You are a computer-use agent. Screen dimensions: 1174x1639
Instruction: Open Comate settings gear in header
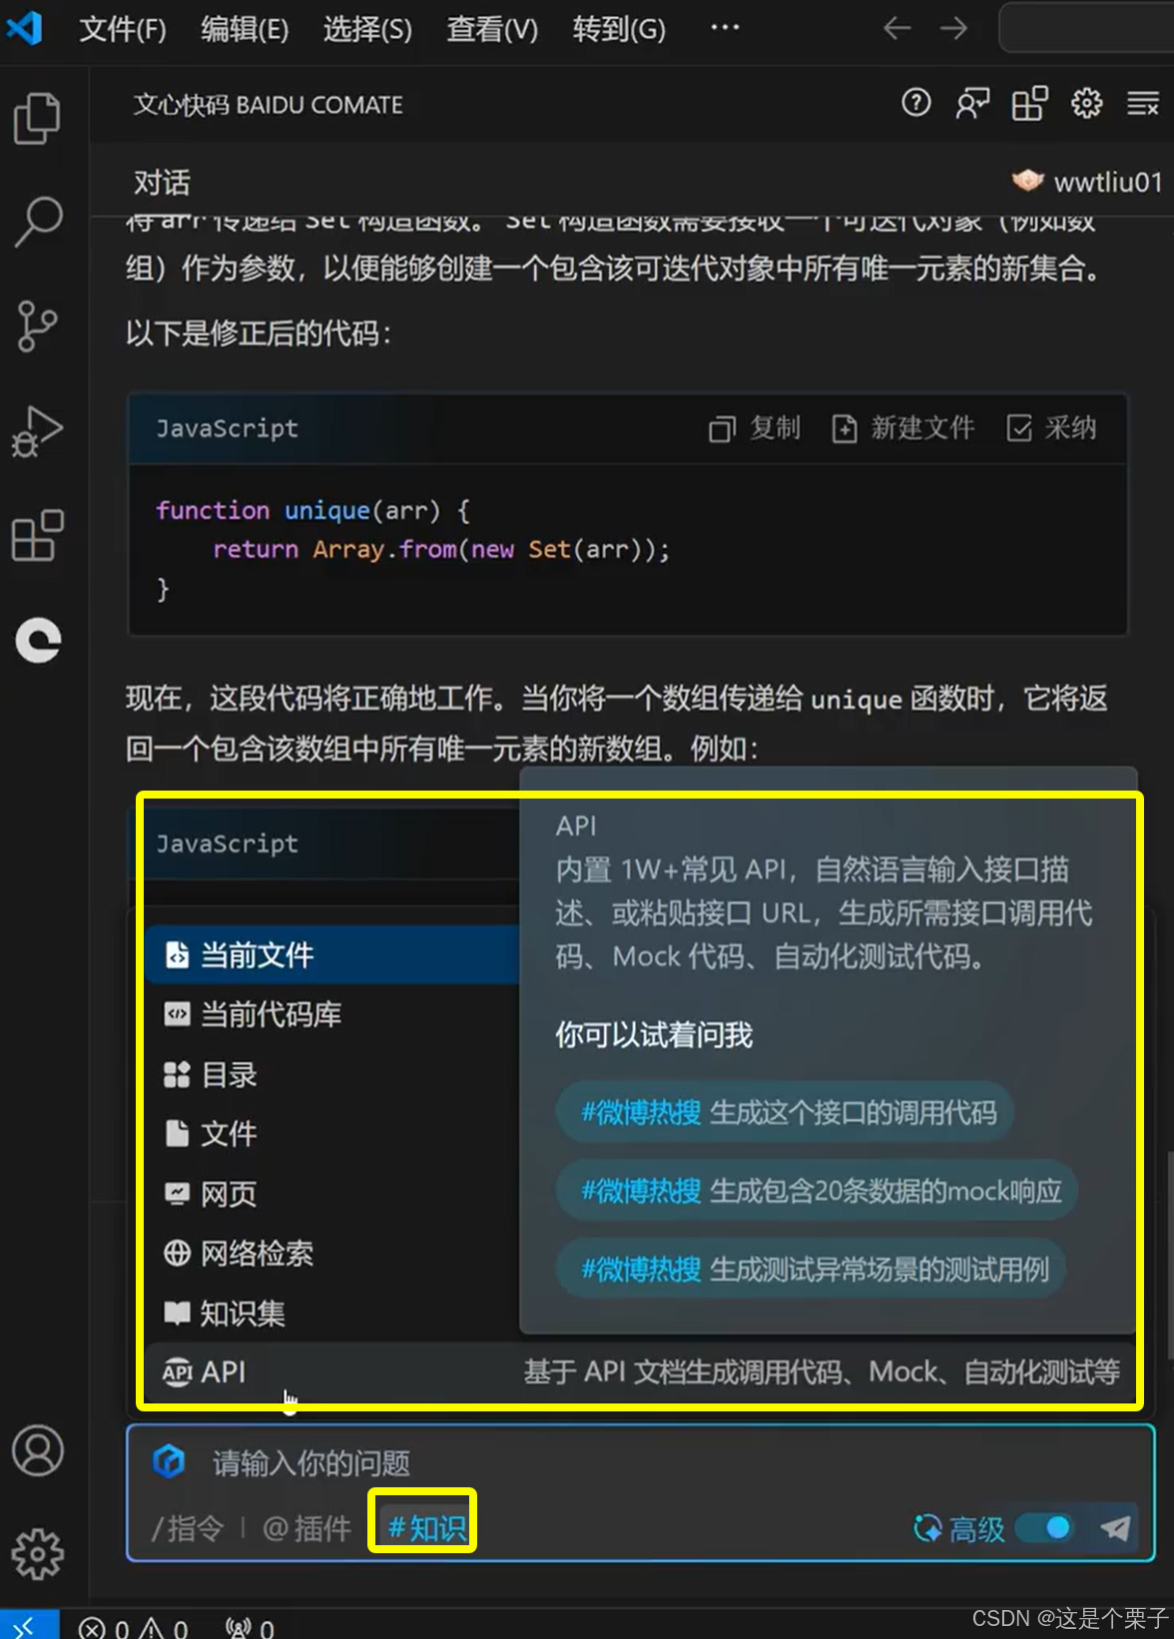coord(1086,103)
